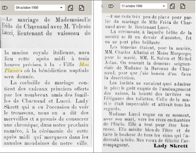Go to the issue before 11 octobre 1900
196x153 pixels.
tap(173, 6)
